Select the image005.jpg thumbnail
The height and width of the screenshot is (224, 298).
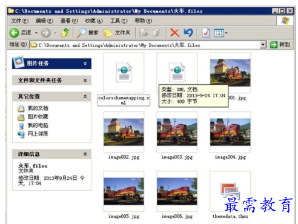coord(124,191)
